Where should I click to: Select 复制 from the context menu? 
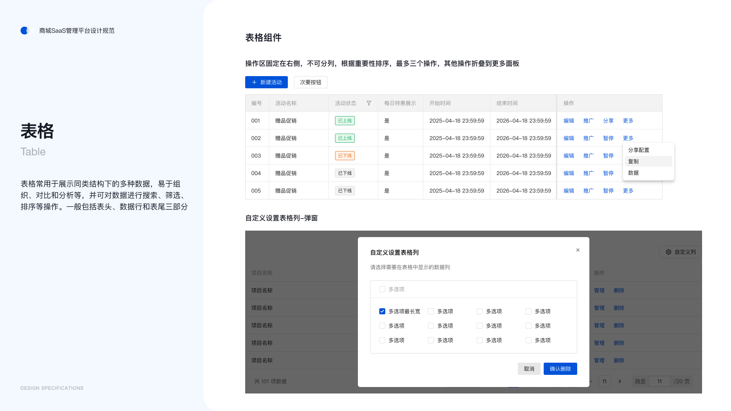point(633,161)
